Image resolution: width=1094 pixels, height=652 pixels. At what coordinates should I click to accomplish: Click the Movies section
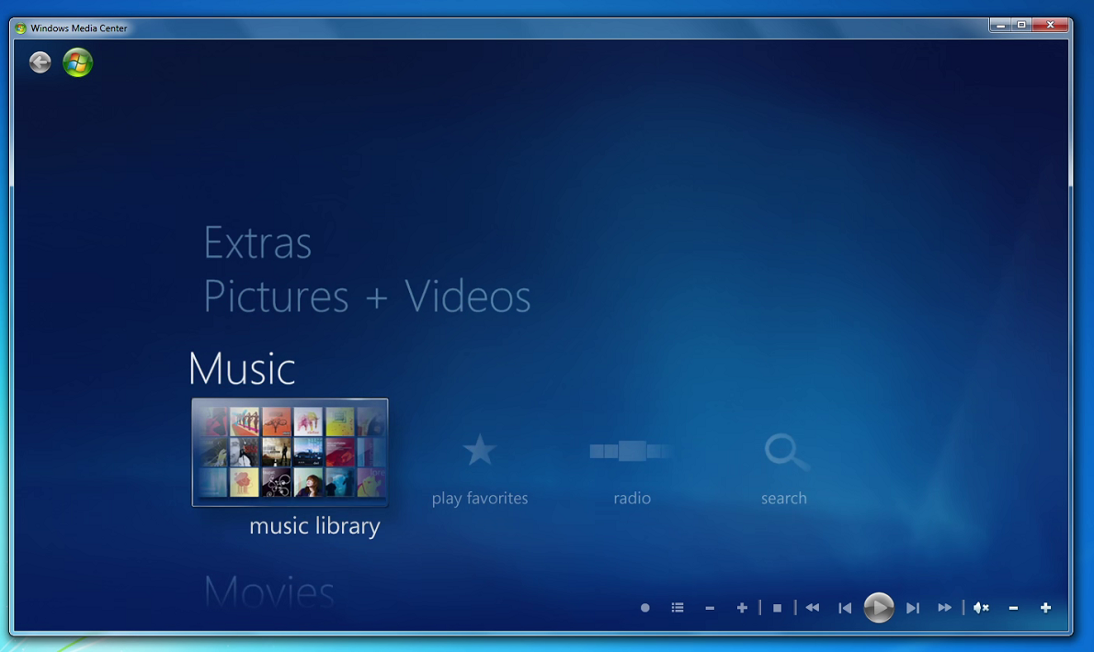(x=268, y=592)
